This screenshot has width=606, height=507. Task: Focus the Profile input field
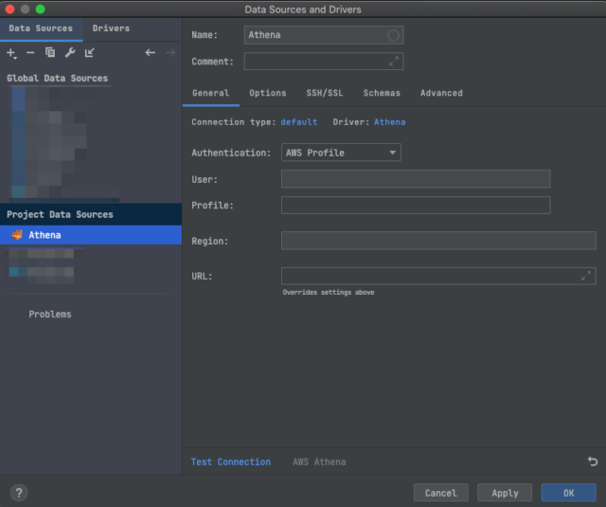pyautogui.click(x=416, y=205)
